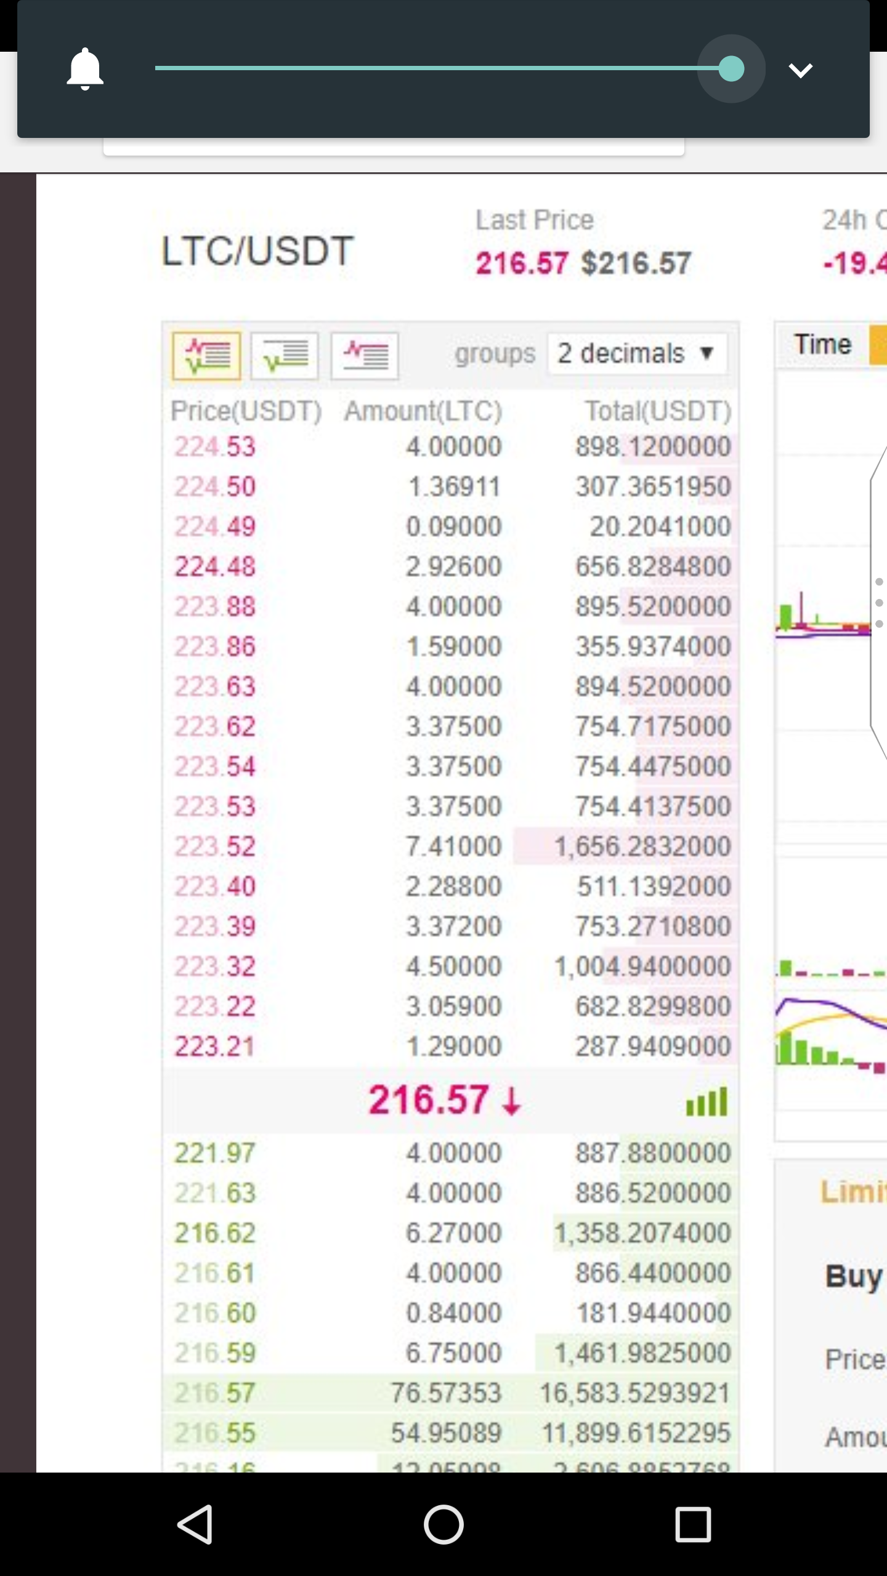
Task: Open the Limit order tab
Action: 853,1192
